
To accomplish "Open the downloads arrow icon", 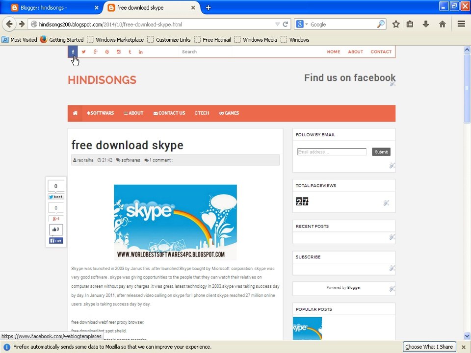I will pyautogui.click(x=426, y=24).
